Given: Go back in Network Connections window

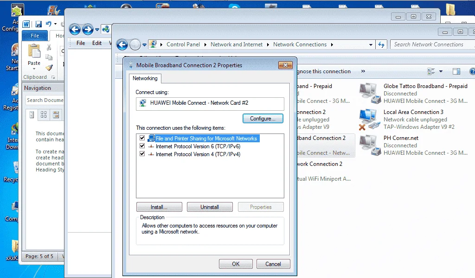Looking at the screenshot, I should tap(122, 45).
